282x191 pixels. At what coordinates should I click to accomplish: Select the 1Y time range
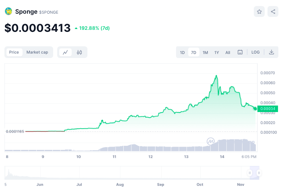point(217,52)
